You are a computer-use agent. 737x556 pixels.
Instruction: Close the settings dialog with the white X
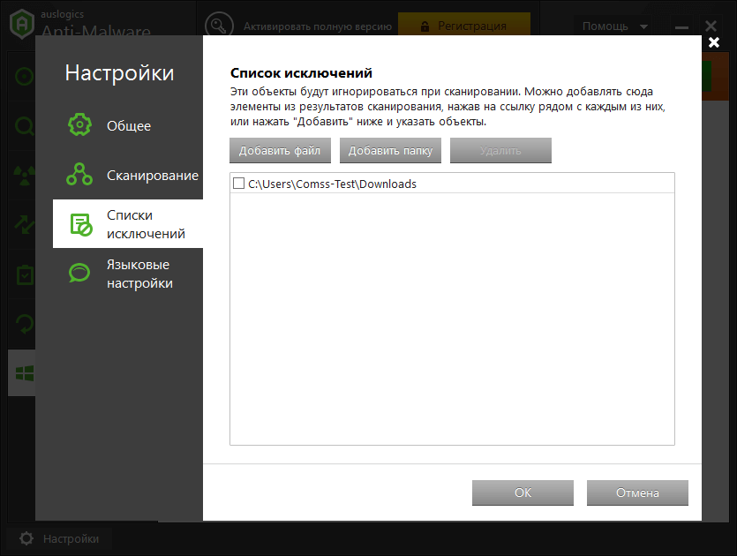tap(714, 42)
